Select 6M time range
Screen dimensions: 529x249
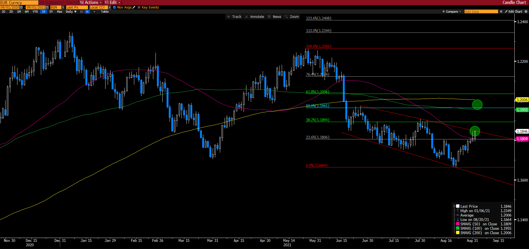(27, 12)
